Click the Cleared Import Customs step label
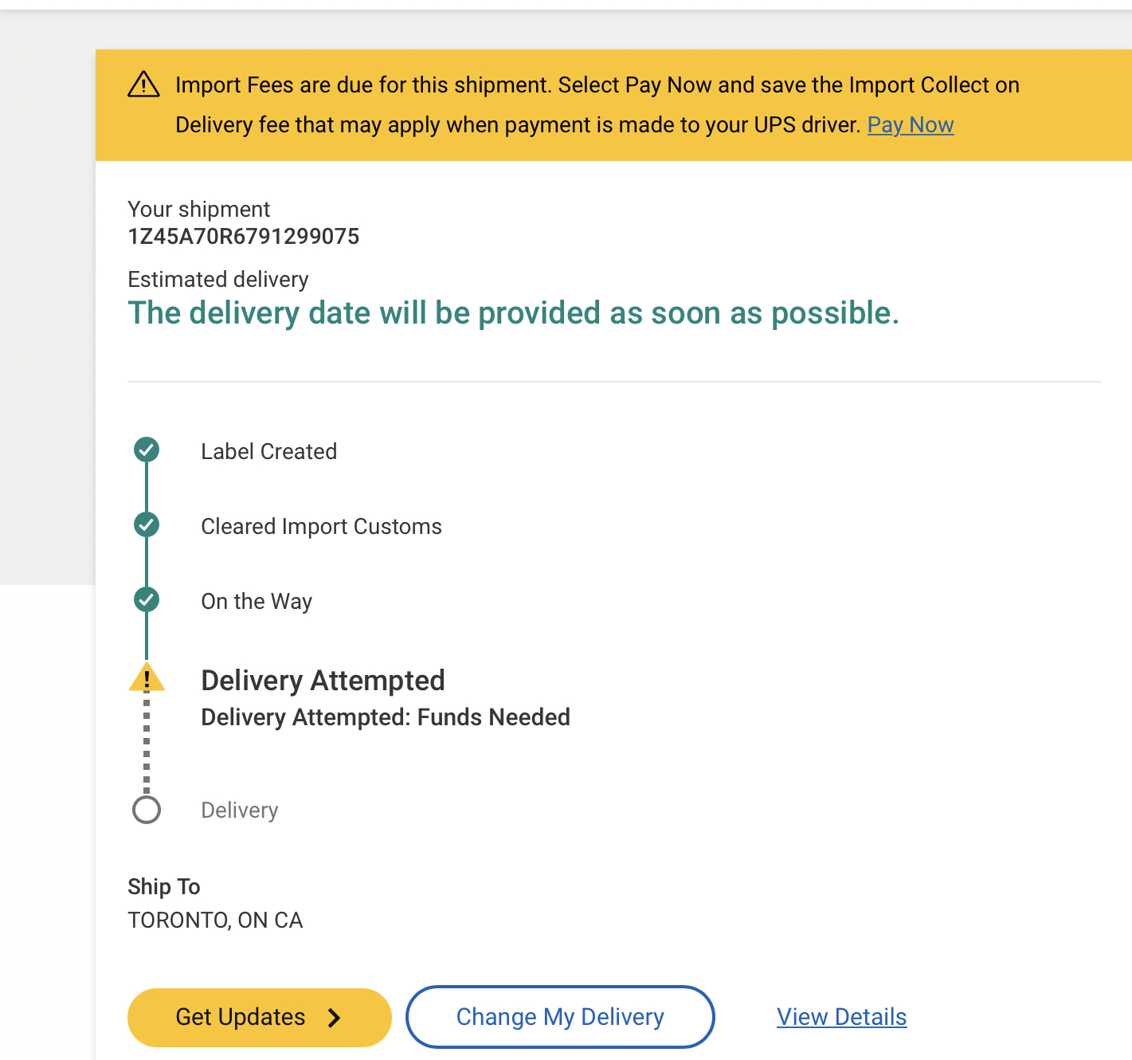The height and width of the screenshot is (1060, 1132). (x=321, y=527)
